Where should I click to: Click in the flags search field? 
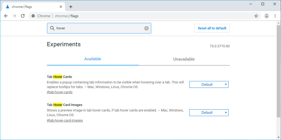(99, 28)
